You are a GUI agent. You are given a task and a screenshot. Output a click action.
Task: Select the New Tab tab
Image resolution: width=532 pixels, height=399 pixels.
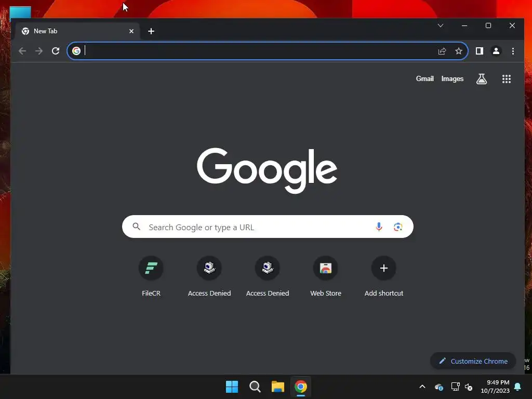pos(76,31)
